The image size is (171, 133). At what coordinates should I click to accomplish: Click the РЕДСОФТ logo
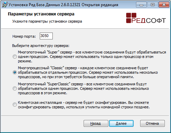146,18
